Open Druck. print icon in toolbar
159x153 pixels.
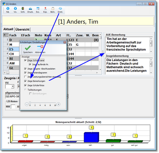[x=30, y=10]
